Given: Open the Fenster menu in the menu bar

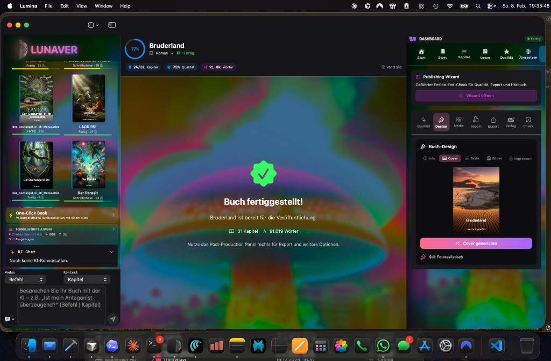Looking at the screenshot, I should pyautogui.click(x=103, y=6).
